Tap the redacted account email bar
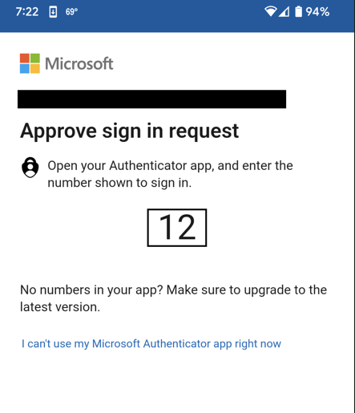The width and height of the screenshot is (355, 413). (151, 99)
